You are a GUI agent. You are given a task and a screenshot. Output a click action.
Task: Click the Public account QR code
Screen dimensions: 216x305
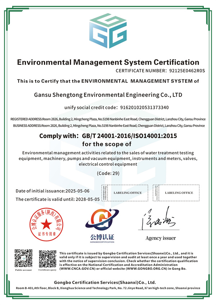click(23, 258)
